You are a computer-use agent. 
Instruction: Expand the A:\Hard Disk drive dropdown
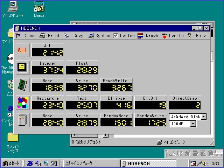pos(204,117)
